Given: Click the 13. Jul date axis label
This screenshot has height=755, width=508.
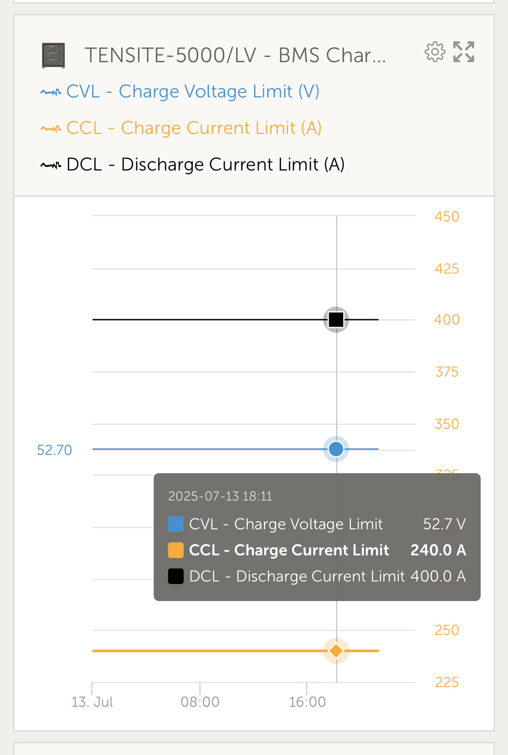Looking at the screenshot, I should pyautogui.click(x=92, y=702).
